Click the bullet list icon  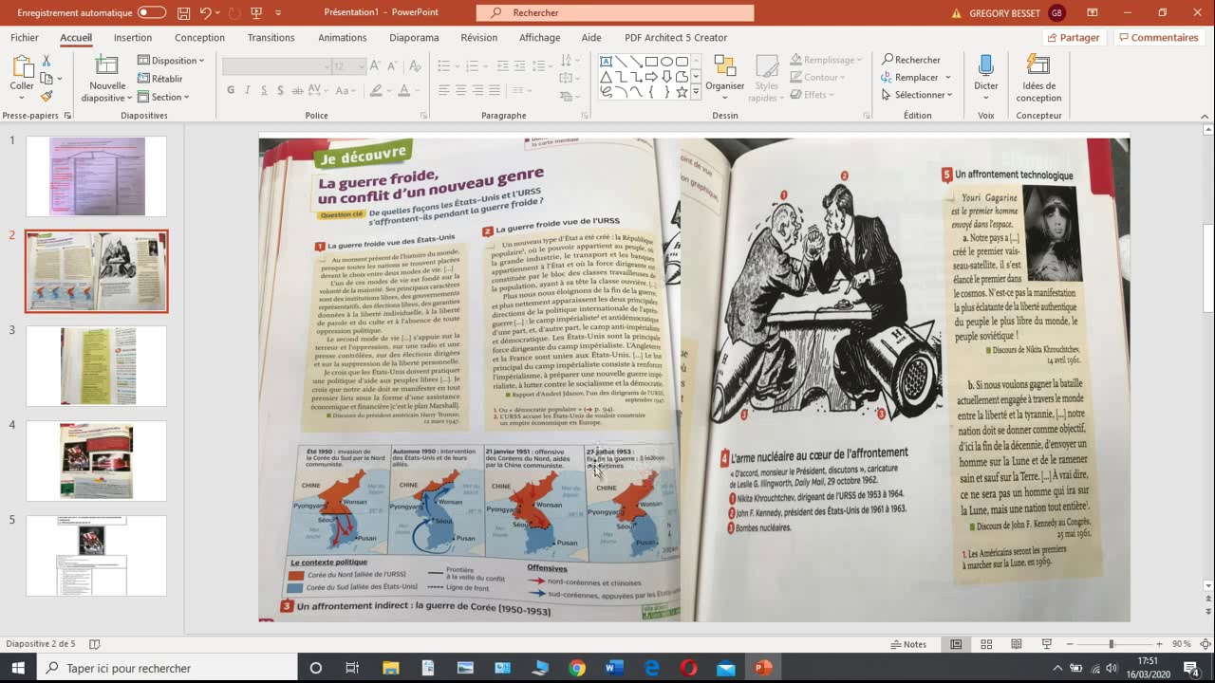(443, 66)
